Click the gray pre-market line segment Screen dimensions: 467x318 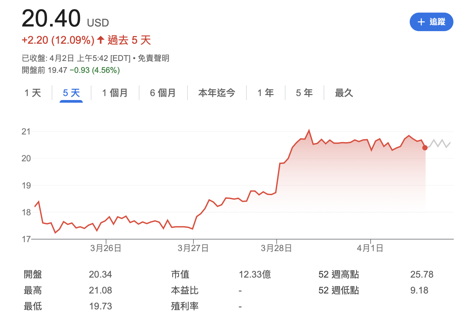coord(439,143)
